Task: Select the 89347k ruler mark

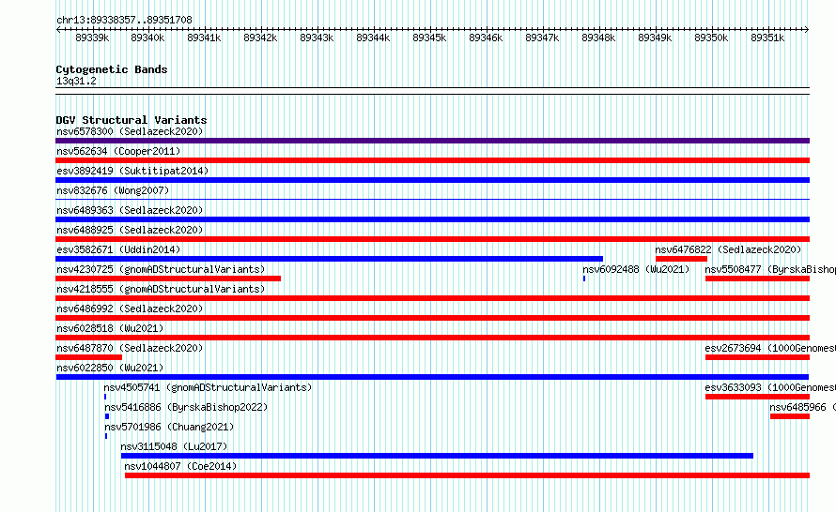Action: 542,38
